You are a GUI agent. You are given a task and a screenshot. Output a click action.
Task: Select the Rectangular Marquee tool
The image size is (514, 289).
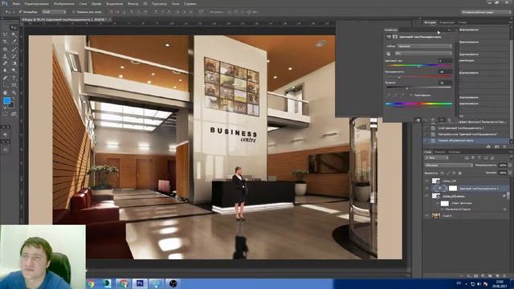[x=6, y=28]
